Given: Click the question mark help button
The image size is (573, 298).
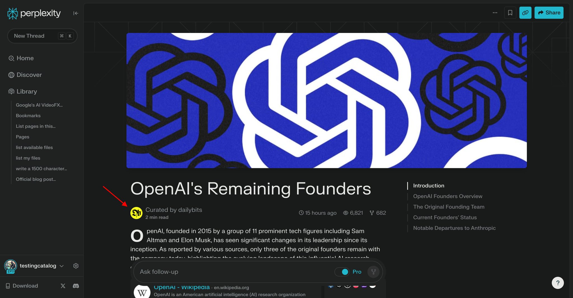Looking at the screenshot, I should click(x=558, y=283).
